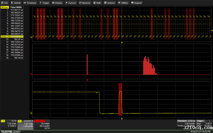Click the histogram trace label on middle grid
Viewport: 213px width, 133px height.
tap(31, 74)
